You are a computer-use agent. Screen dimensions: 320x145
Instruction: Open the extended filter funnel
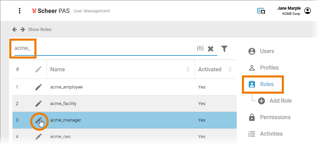click(x=224, y=49)
